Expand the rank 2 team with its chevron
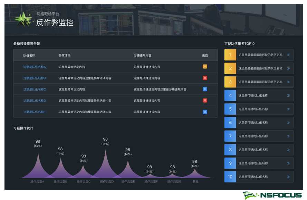 point(288,68)
